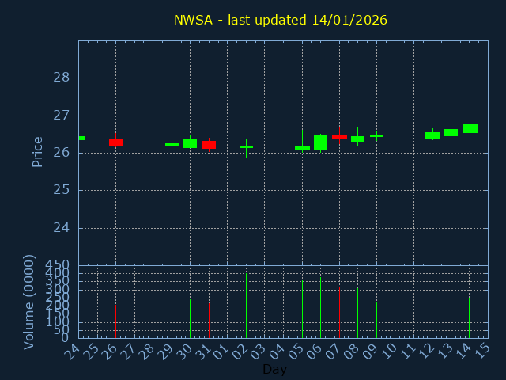This screenshot has width=506, height=380.
Task: Click the price axis value 25
Action: coord(62,190)
